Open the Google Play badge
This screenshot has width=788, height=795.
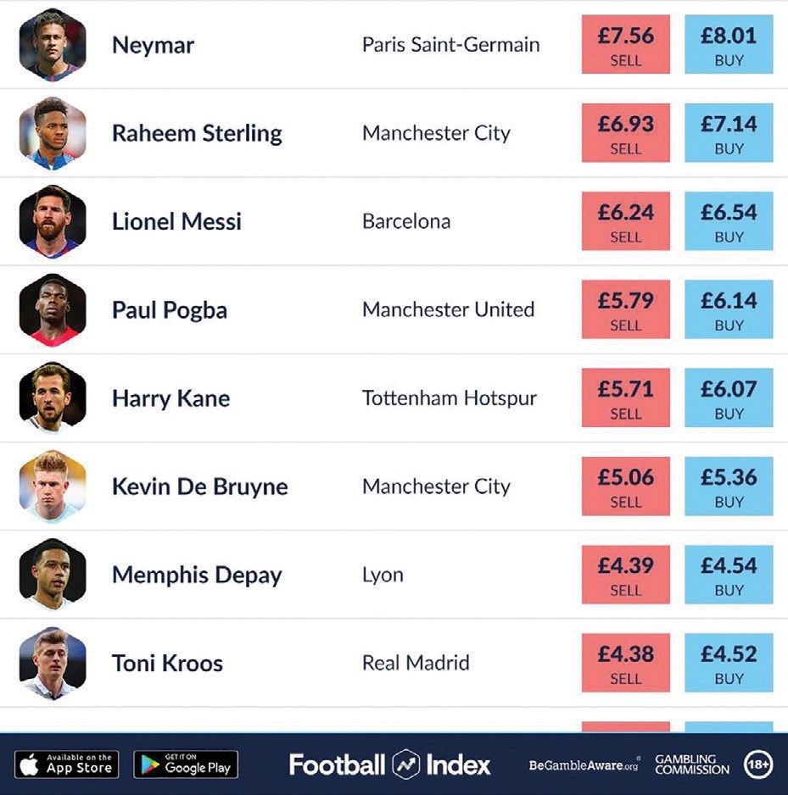pos(186,764)
